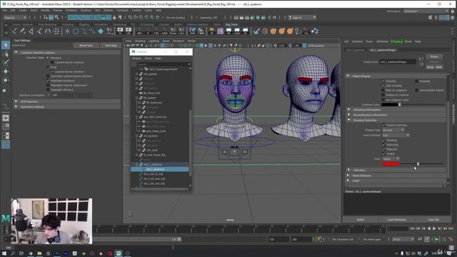Activate the Rotate tool in toolbox
Viewport: 457px width, 257px height.
(x=6, y=80)
